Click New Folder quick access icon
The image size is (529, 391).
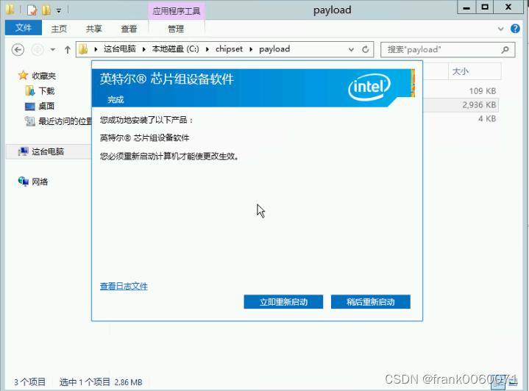click(46, 10)
